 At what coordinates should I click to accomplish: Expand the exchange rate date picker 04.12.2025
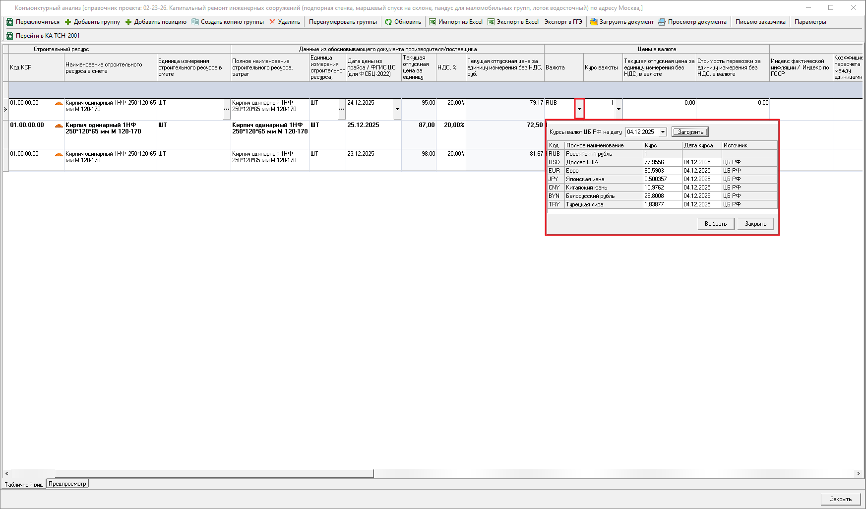663,132
